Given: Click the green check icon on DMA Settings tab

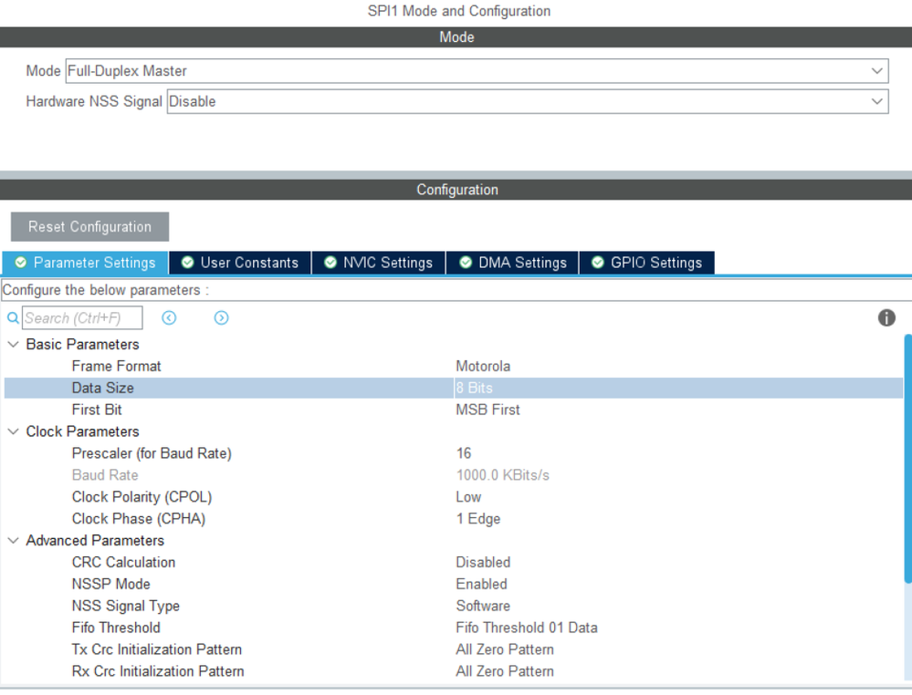Looking at the screenshot, I should (466, 263).
